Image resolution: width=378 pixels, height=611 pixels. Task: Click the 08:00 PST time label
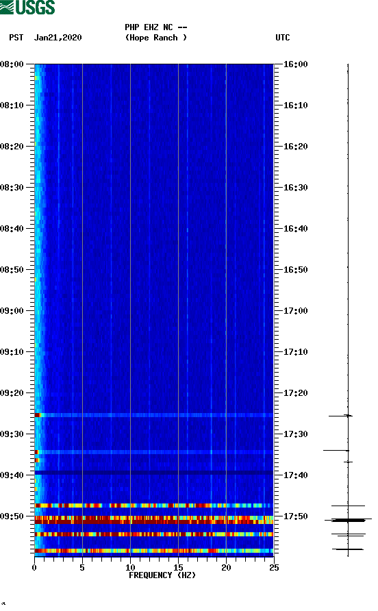[12, 64]
